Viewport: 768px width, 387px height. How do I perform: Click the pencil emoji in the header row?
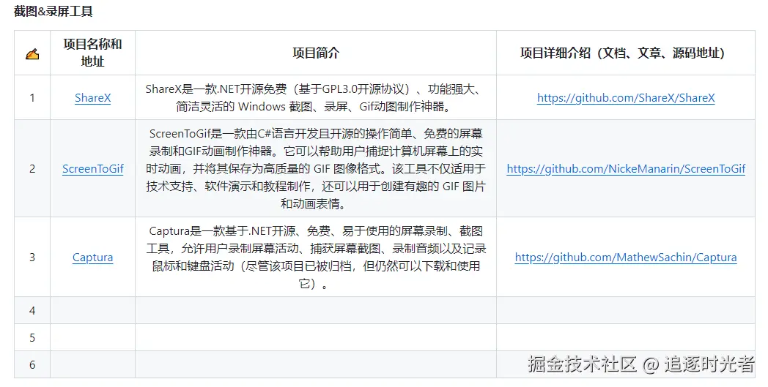[x=32, y=53]
